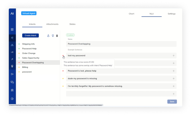
Task: Click the exit arrow icon in sidebar
Action: click(x=12, y=74)
